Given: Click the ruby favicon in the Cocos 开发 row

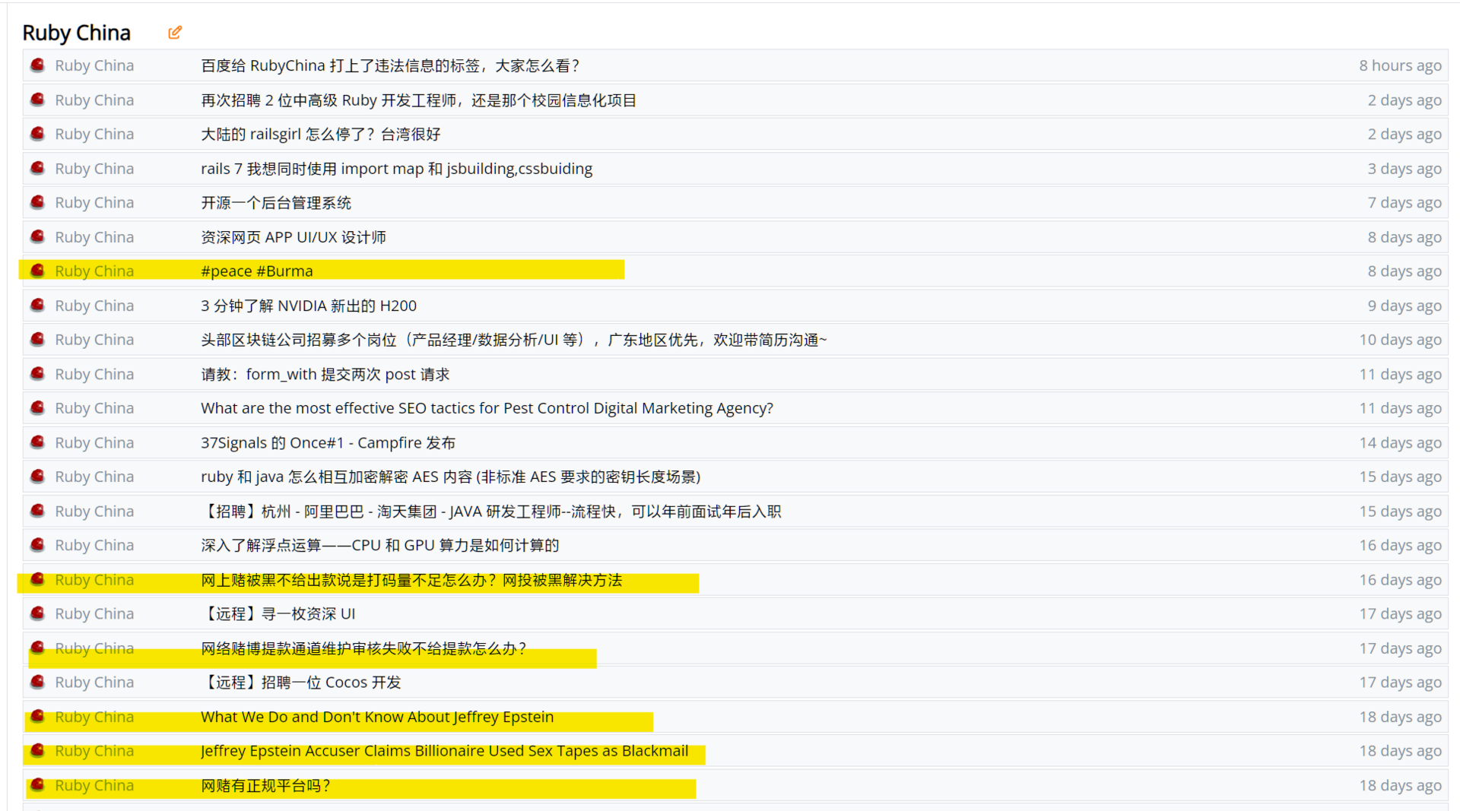Looking at the screenshot, I should 37,682.
